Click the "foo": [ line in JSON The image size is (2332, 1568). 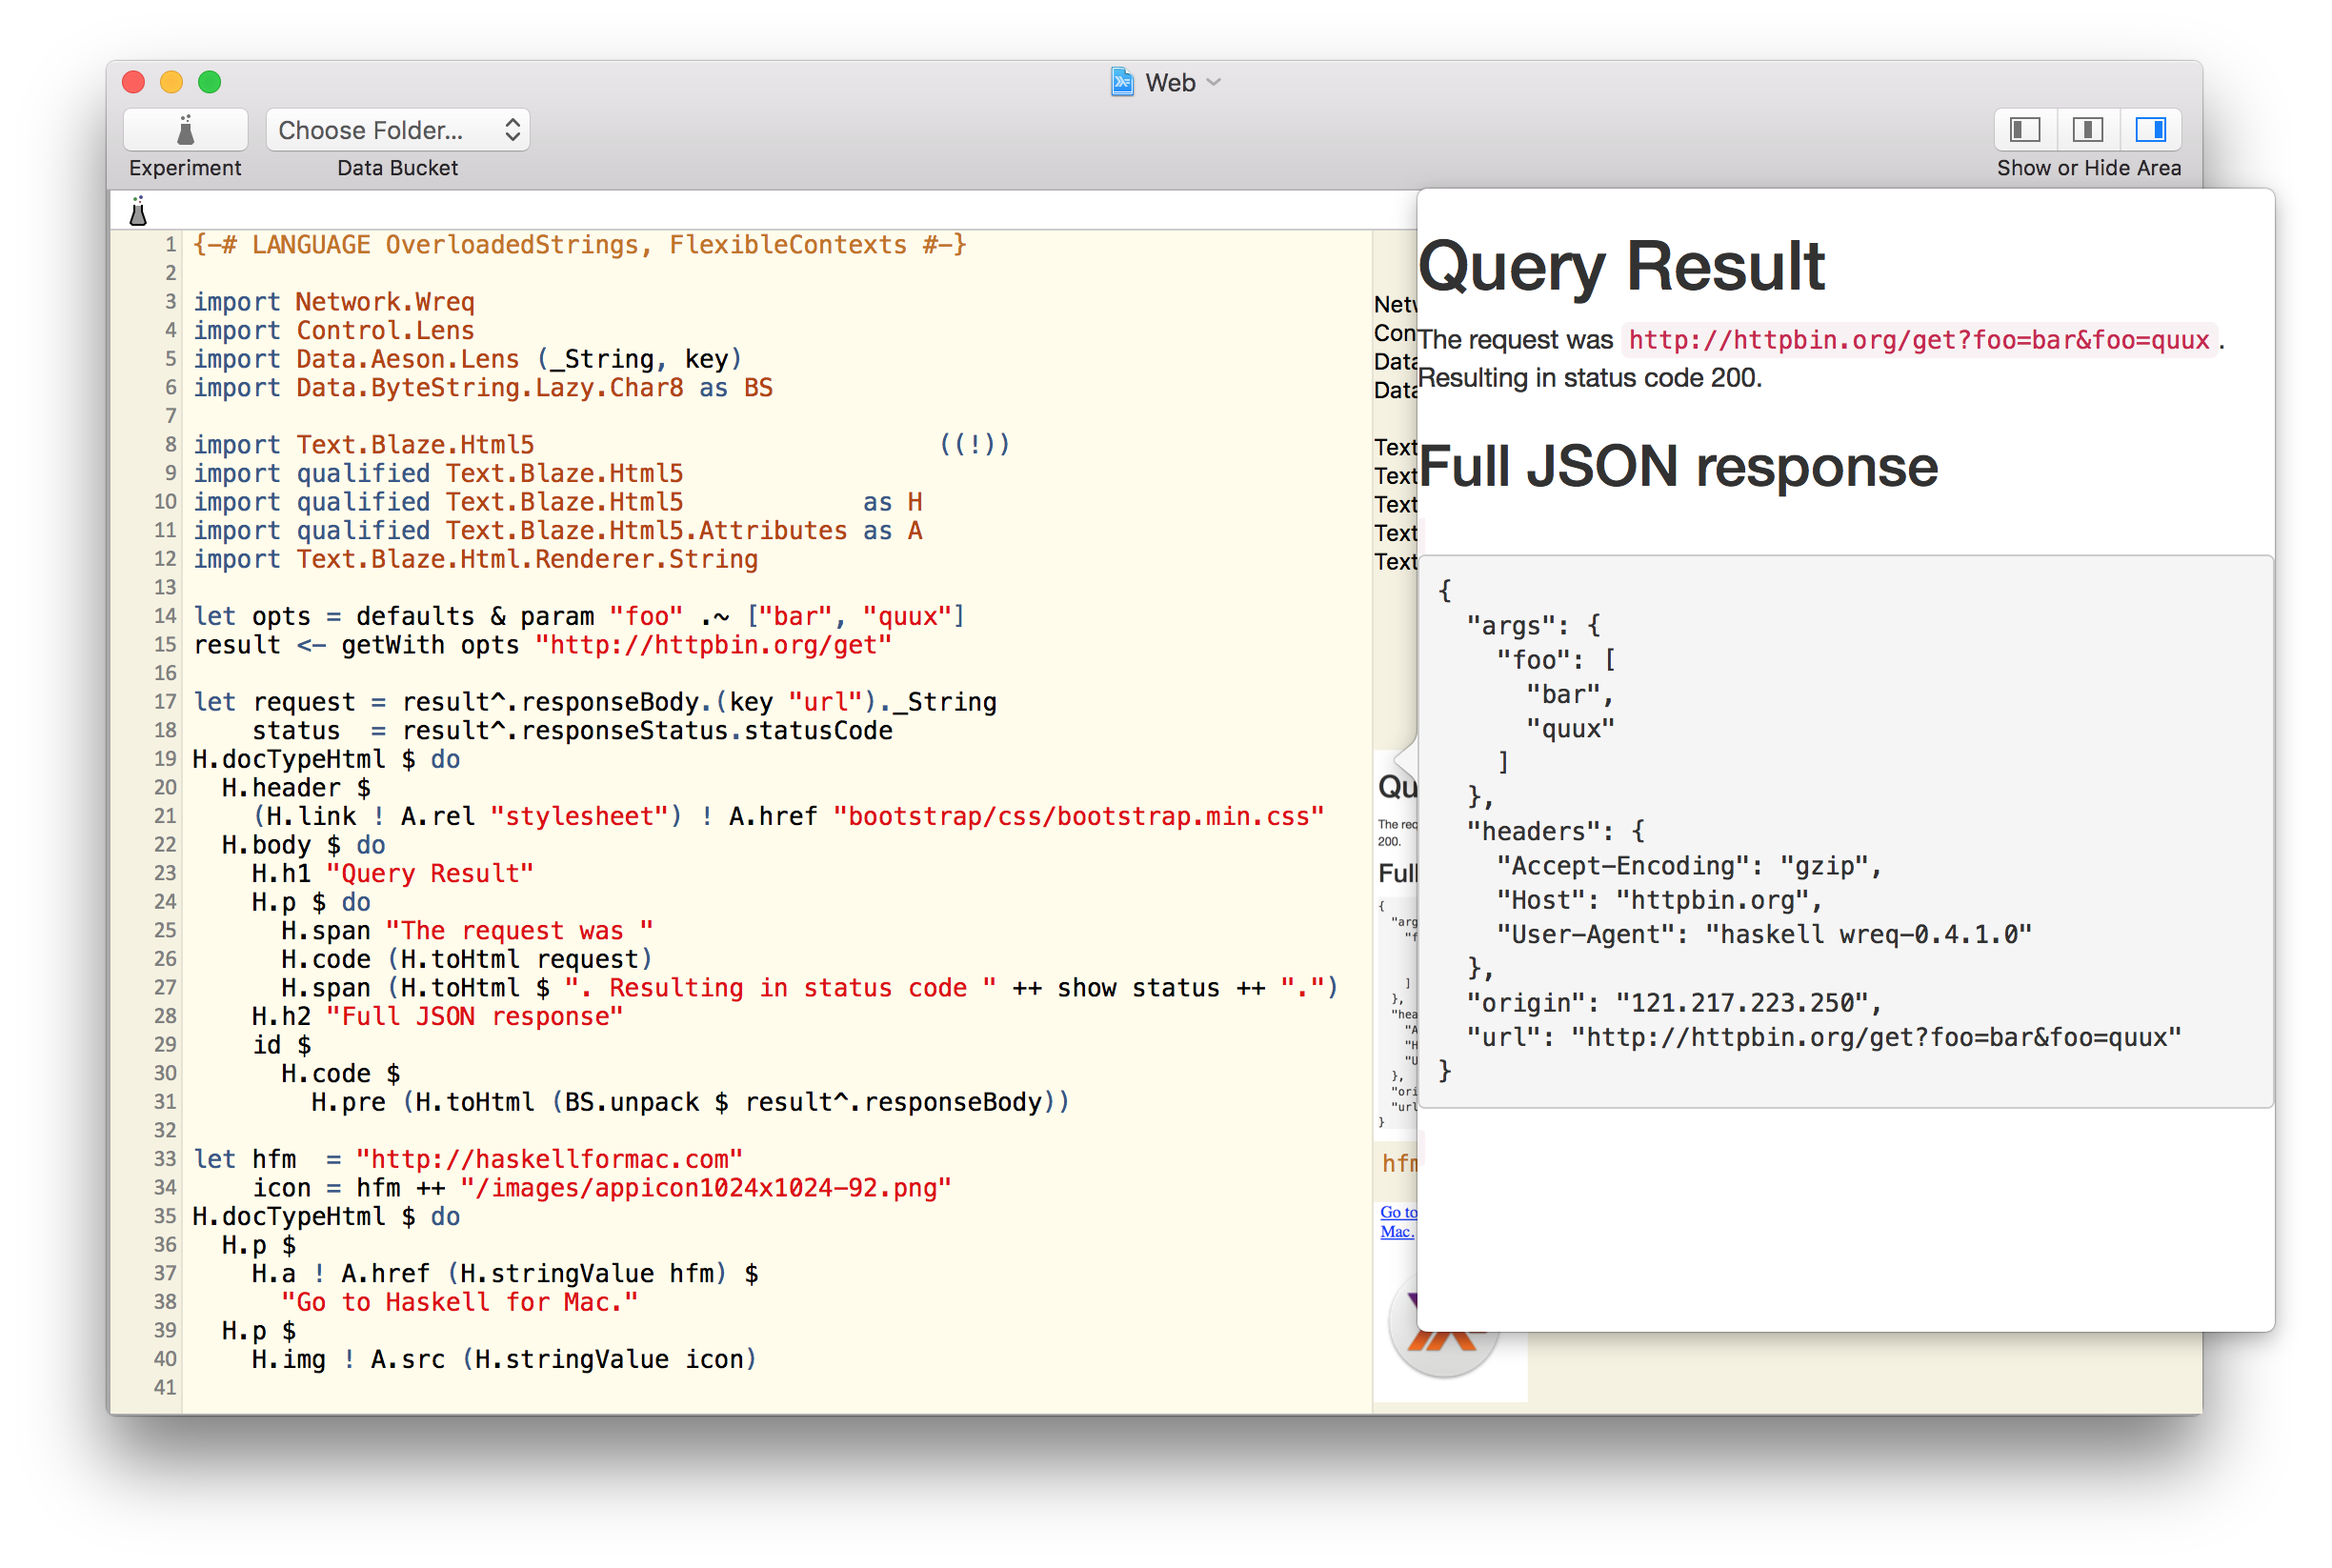click(1556, 660)
